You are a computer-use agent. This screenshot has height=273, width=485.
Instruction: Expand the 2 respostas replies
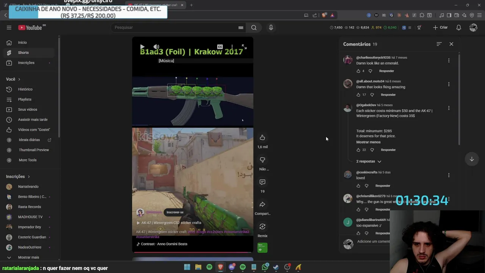[369, 162]
